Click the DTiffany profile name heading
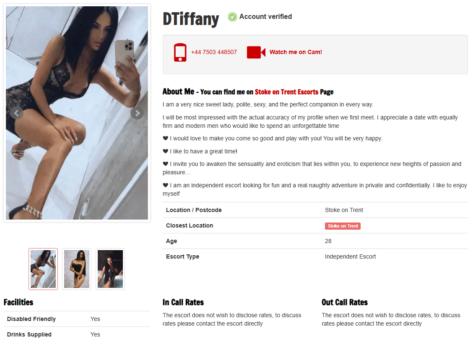The width and height of the screenshot is (473, 339). click(x=191, y=19)
